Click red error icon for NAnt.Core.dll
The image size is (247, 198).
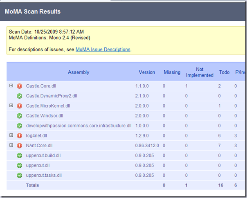tap(20, 146)
